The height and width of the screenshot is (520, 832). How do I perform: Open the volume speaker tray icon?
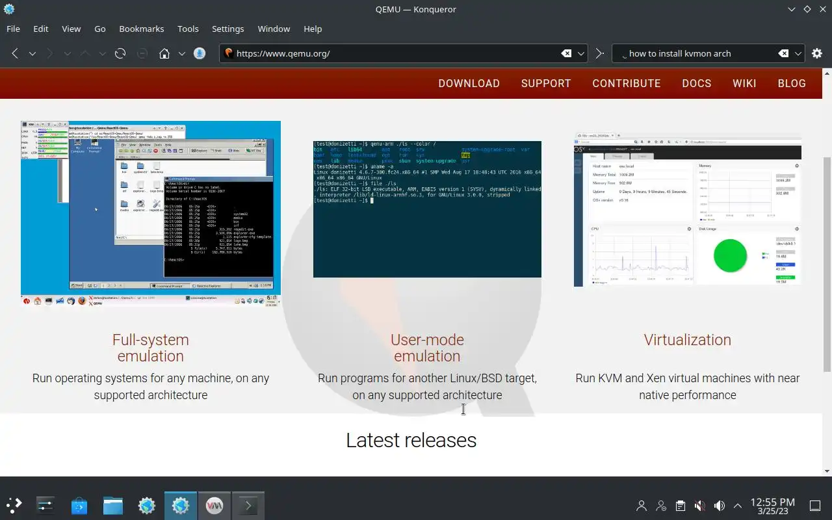(719, 506)
